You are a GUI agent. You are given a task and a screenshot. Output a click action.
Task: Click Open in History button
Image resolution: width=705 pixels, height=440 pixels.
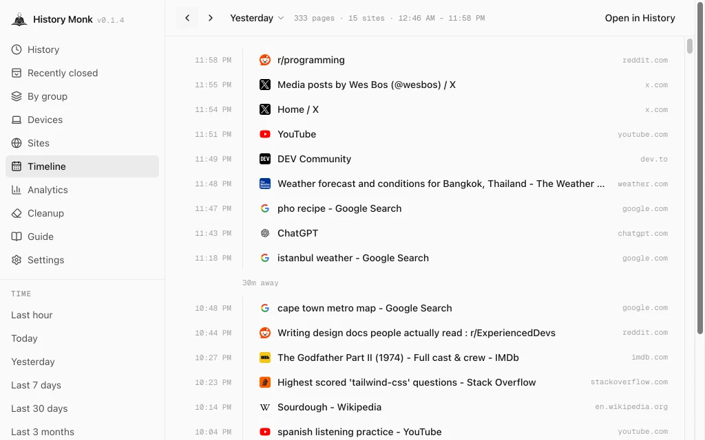click(640, 18)
